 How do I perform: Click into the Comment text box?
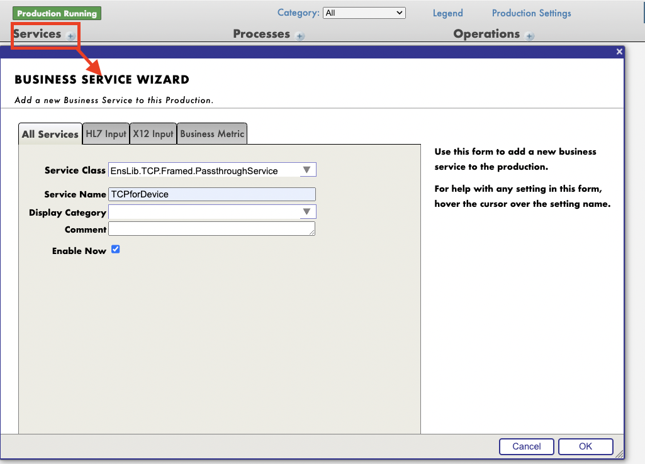click(211, 229)
